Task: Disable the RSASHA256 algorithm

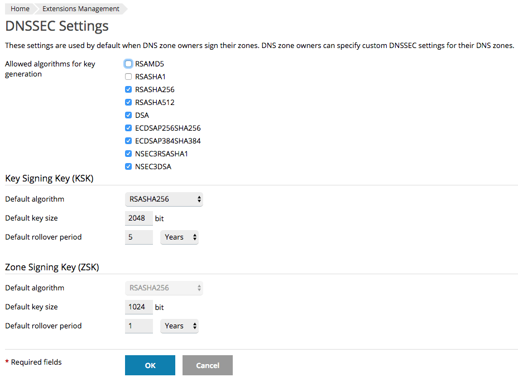Action: 128,89
